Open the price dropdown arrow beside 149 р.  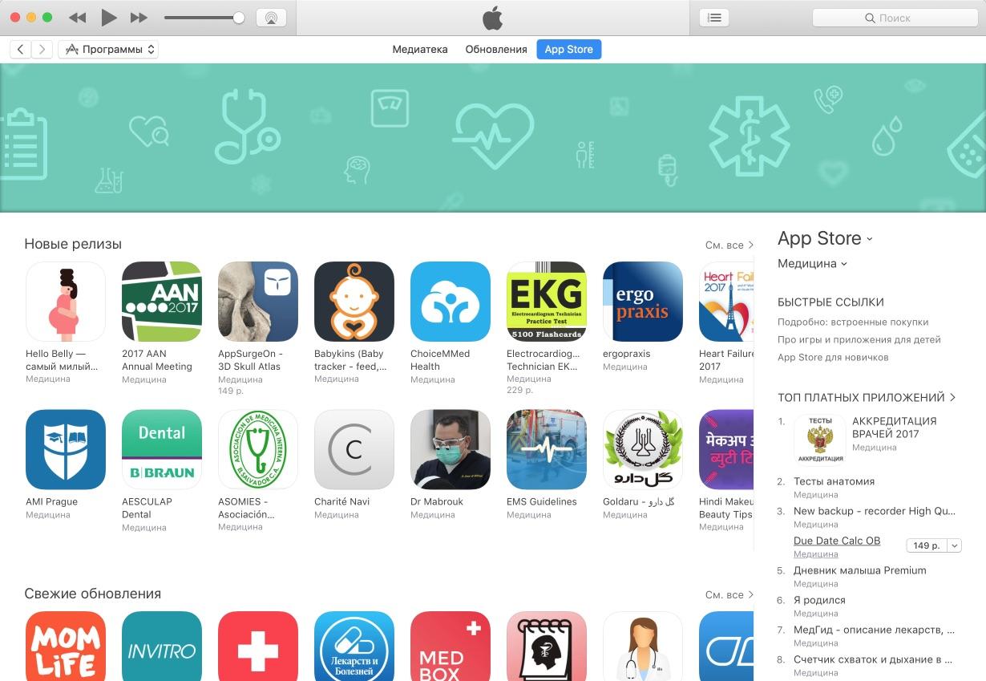954,545
